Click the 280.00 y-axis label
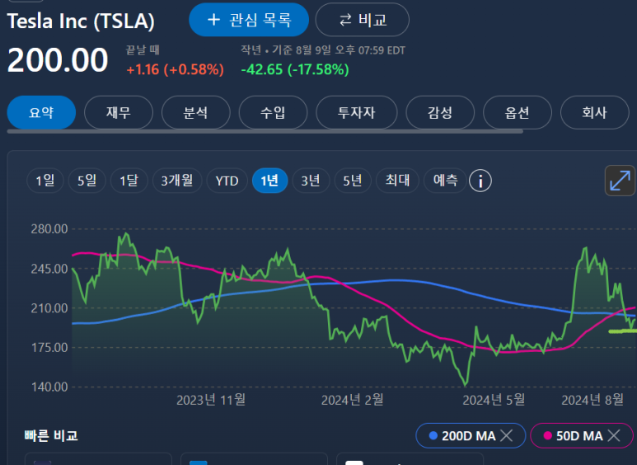This screenshot has height=465, width=637. point(49,229)
